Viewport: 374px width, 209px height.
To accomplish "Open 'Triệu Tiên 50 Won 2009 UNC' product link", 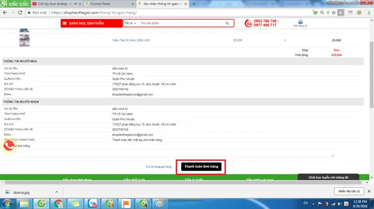I will (131, 40).
